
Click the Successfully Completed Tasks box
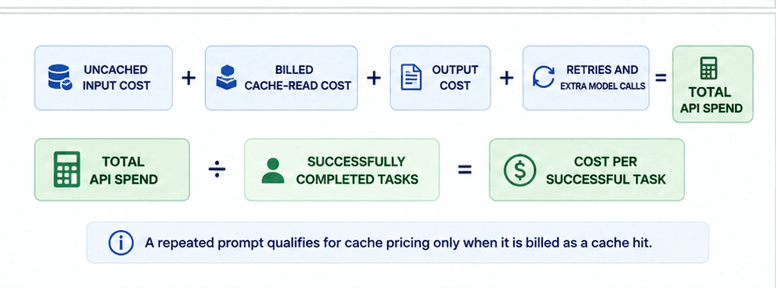click(342, 170)
